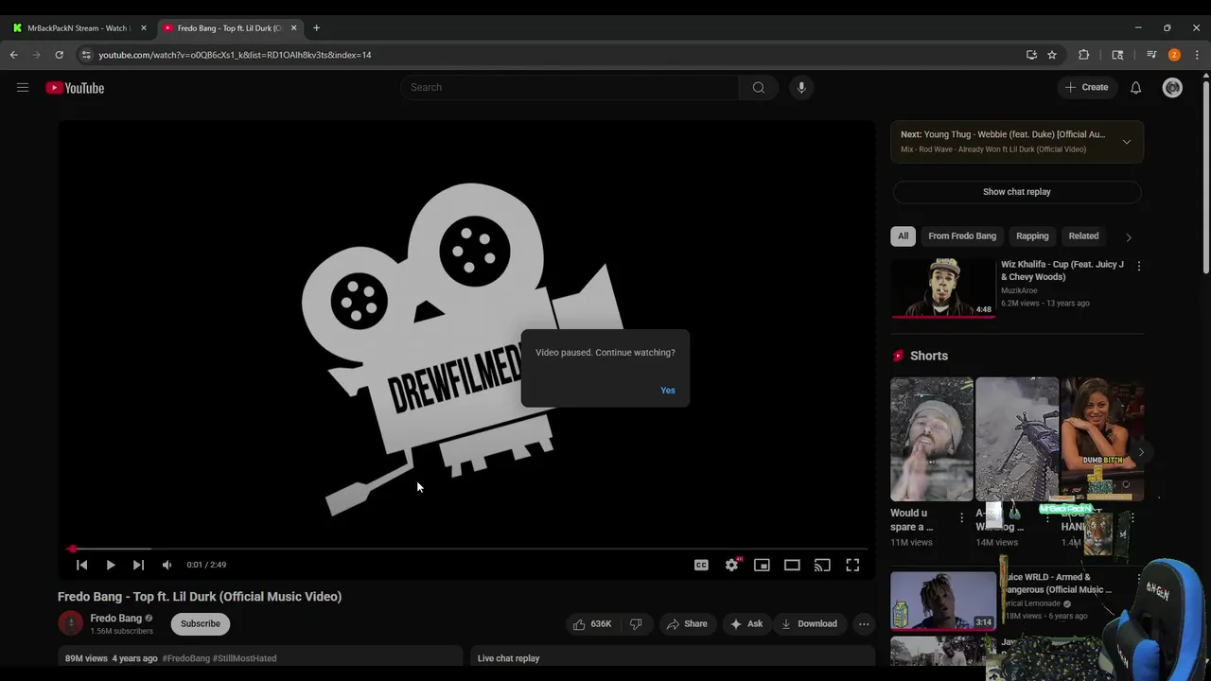Go to YouTube home via logo
Viewport: 1211px width, 681px height.
tap(75, 88)
